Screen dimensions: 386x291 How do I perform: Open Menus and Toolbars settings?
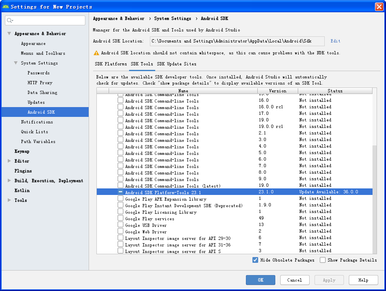[43, 53]
